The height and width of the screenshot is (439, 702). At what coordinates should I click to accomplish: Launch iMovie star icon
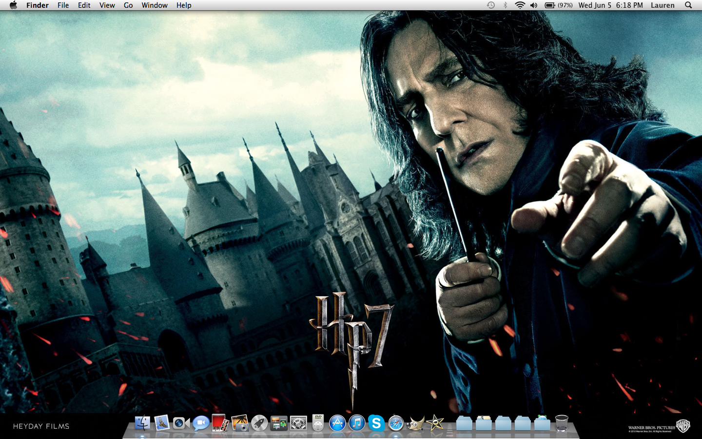435,423
